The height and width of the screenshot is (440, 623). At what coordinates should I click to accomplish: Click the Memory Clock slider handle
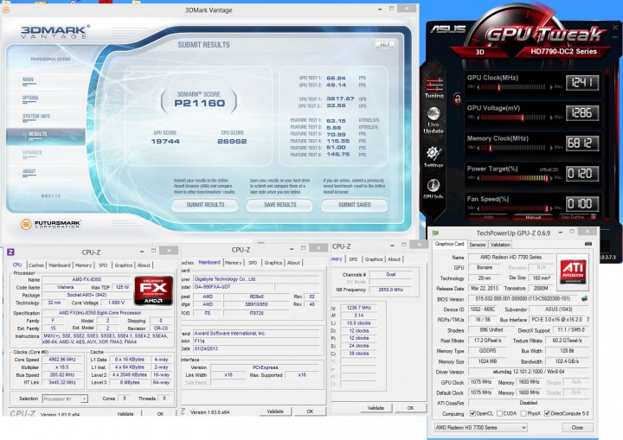tap(491, 148)
